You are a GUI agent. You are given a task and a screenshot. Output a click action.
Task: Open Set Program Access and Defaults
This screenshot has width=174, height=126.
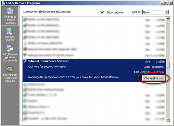[x=10, y=74]
